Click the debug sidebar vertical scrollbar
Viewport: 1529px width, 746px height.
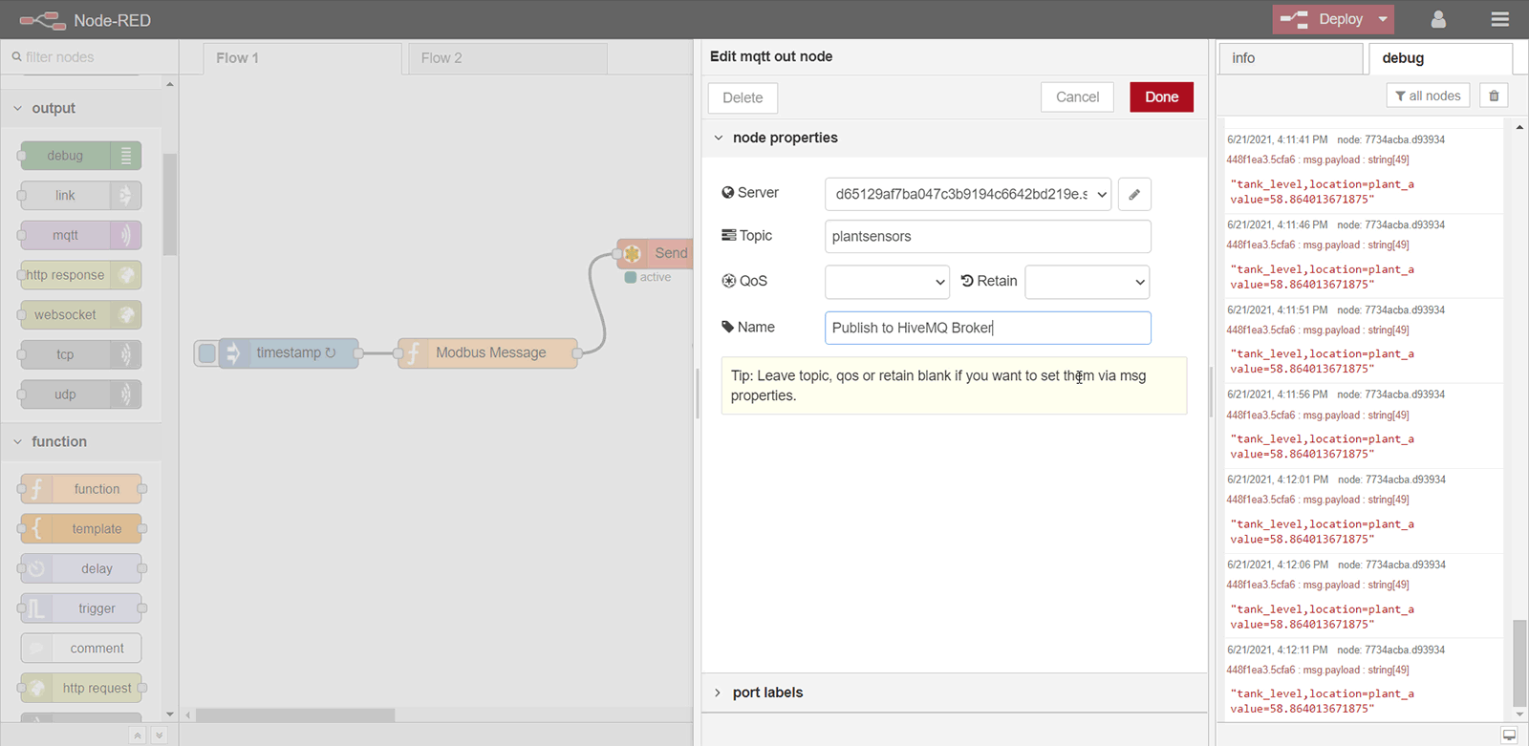coord(1519,662)
